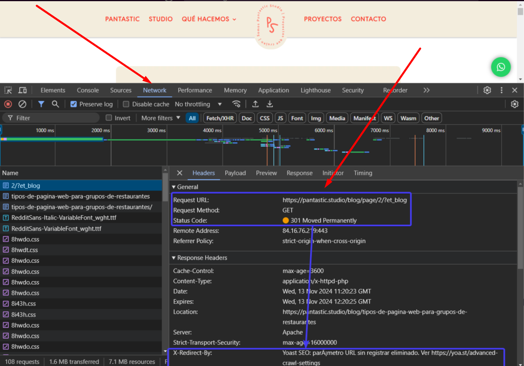Open the No throttling dropdown

pyautogui.click(x=199, y=104)
